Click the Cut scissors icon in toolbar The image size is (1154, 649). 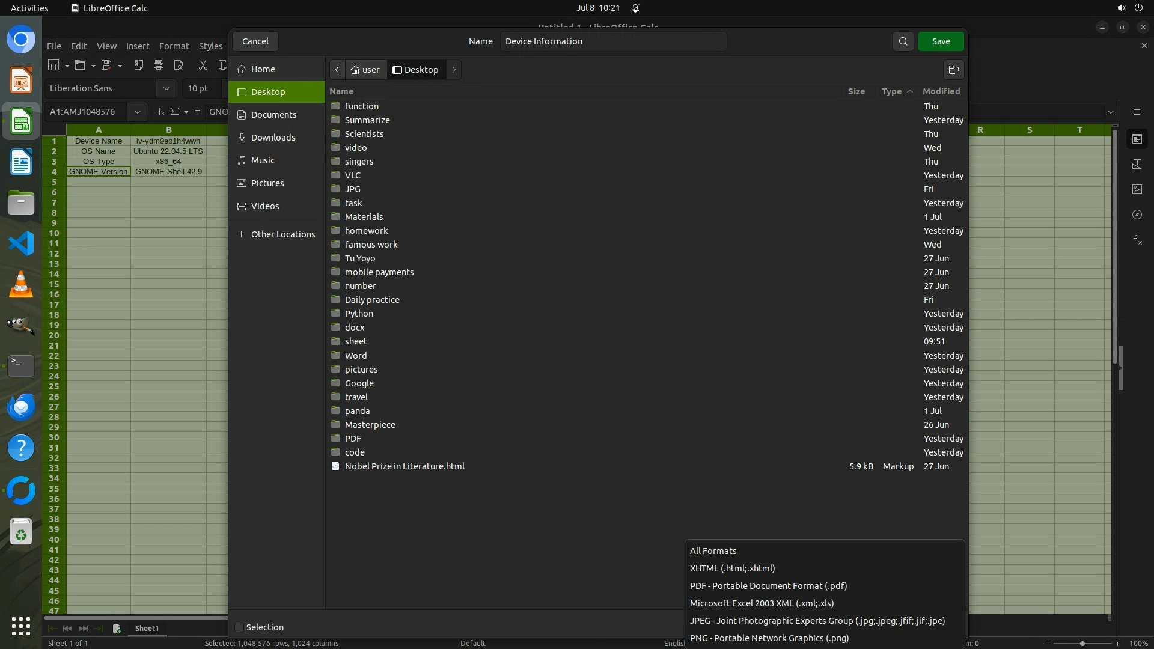pyautogui.click(x=203, y=65)
